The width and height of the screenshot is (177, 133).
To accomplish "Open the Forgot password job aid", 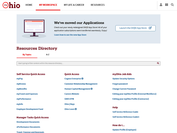I will (120, 84).
